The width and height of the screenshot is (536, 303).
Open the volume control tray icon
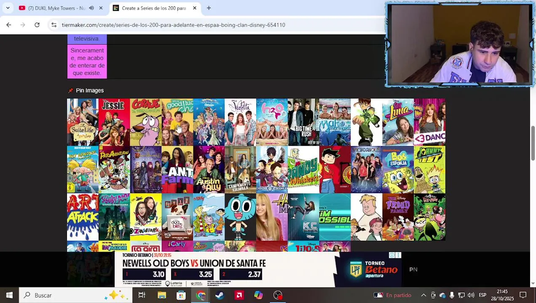point(471,295)
